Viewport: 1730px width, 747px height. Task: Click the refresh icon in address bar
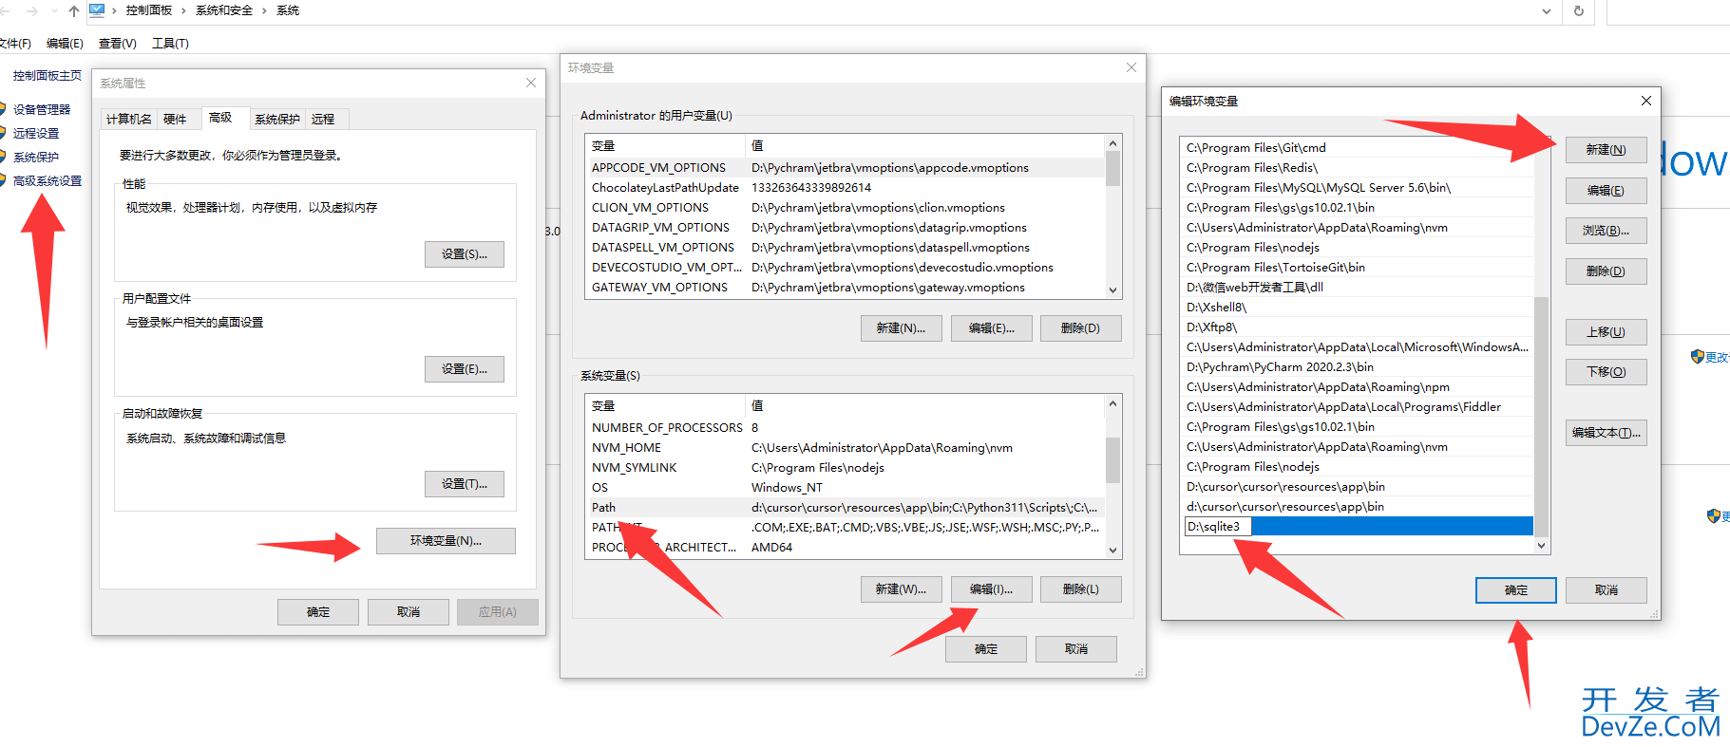[1579, 11]
